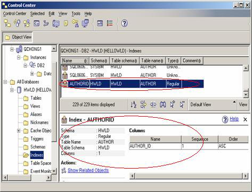
Task: Select the Views folder in tree
Action: tap(35, 106)
